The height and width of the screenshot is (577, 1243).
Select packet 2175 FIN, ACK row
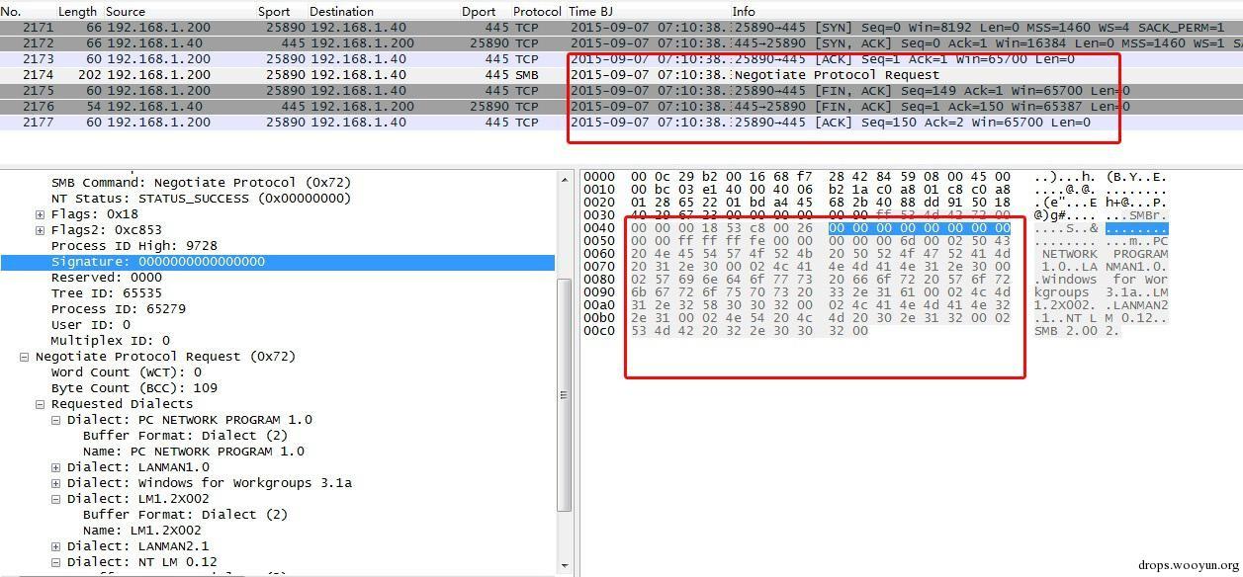coord(621,91)
